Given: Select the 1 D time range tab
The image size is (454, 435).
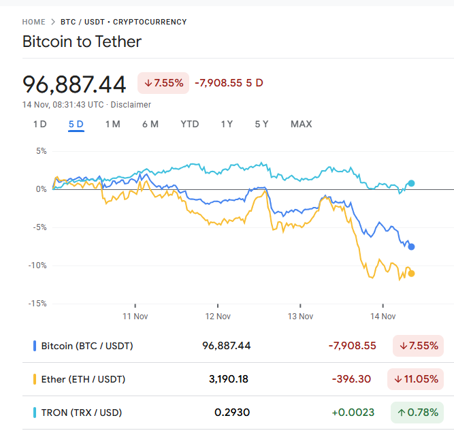Looking at the screenshot, I should click(39, 124).
